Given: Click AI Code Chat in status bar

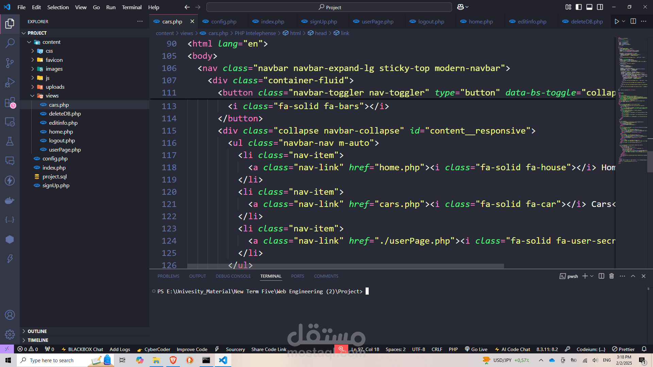Looking at the screenshot, I should 512,349.
